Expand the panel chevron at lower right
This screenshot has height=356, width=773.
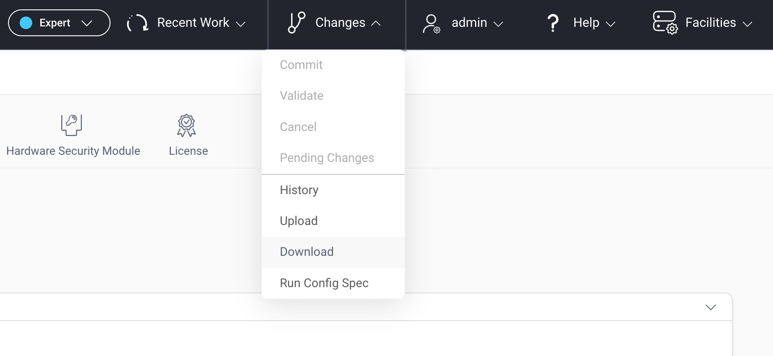[711, 307]
